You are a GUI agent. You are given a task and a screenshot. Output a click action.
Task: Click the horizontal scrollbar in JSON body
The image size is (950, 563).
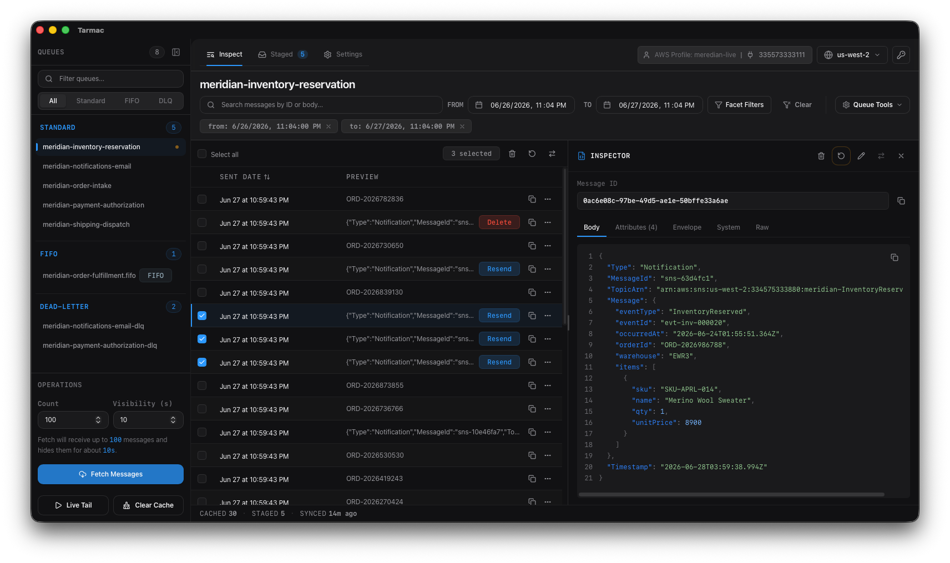click(x=731, y=494)
